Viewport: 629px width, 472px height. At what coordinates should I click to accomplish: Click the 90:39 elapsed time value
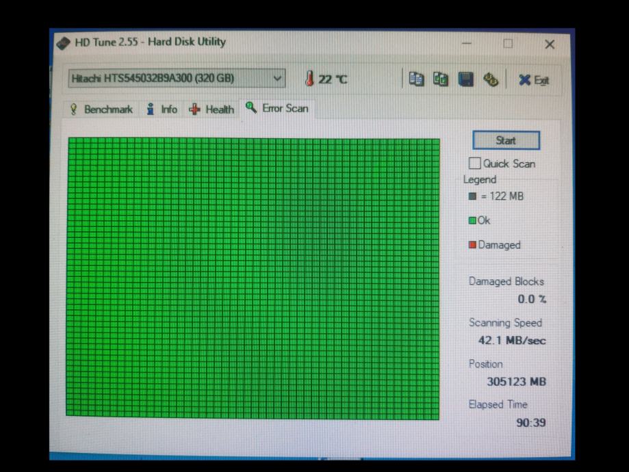coord(530,423)
